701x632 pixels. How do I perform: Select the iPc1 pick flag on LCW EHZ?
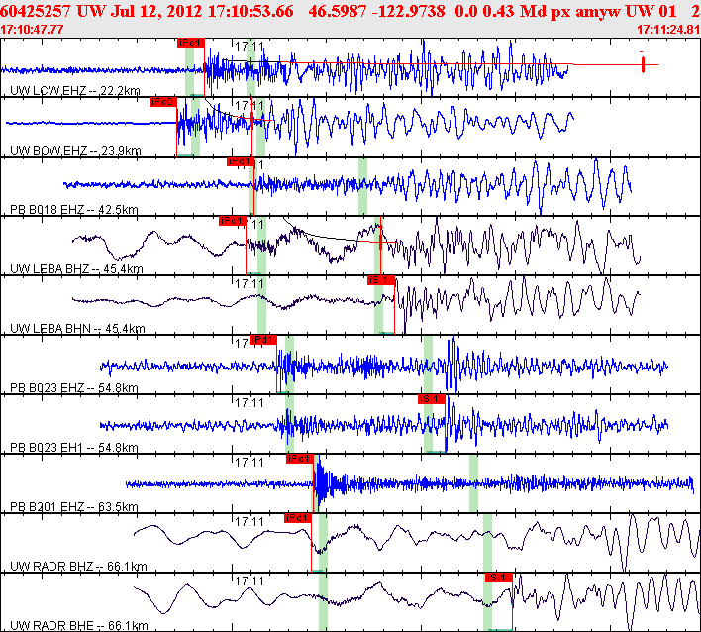[191, 43]
